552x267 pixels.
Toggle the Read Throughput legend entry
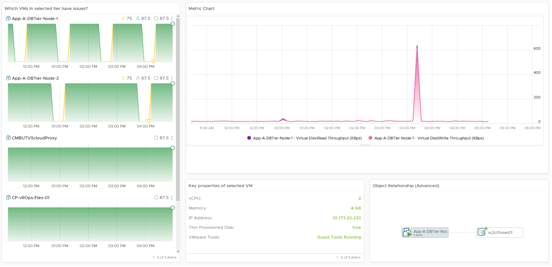pyautogui.click(x=305, y=138)
